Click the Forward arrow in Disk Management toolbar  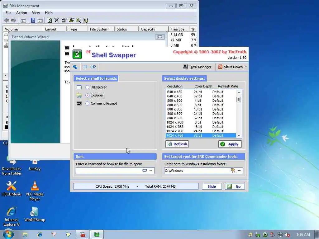[x=13, y=20]
